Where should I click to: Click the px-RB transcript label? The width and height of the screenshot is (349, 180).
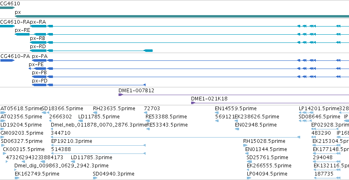pyautogui.click(x=38, y=38)
